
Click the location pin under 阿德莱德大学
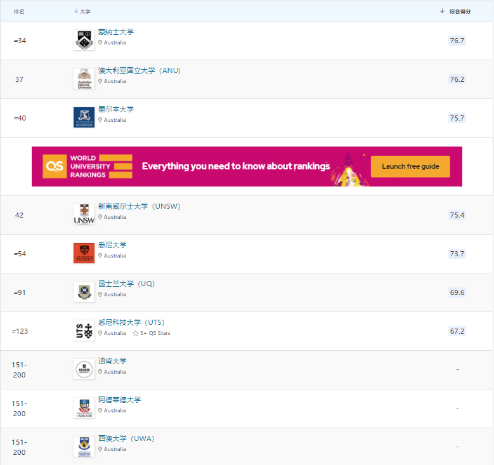pos(100,410)
